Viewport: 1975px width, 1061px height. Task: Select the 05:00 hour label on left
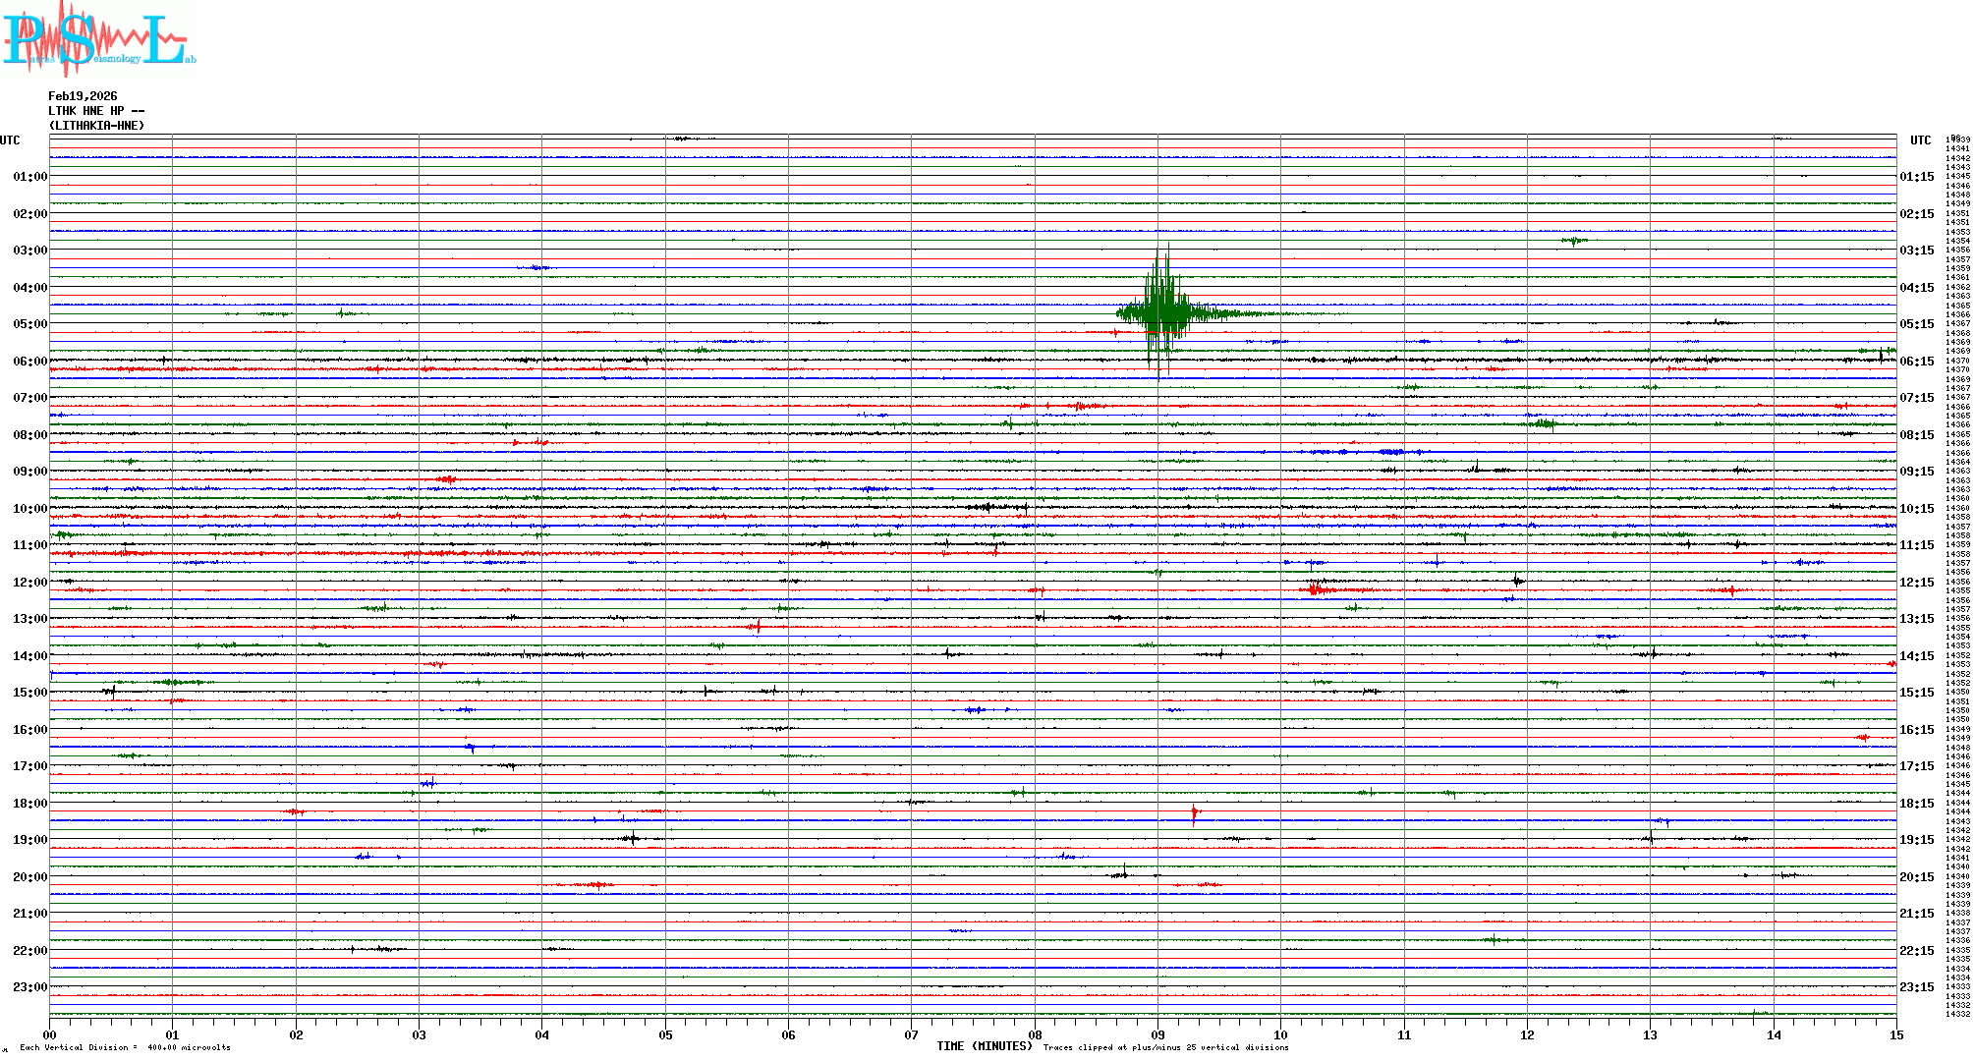click(29, 324)
